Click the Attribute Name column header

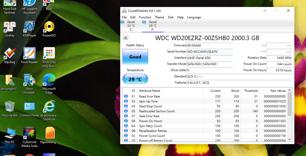click(170, 91)
